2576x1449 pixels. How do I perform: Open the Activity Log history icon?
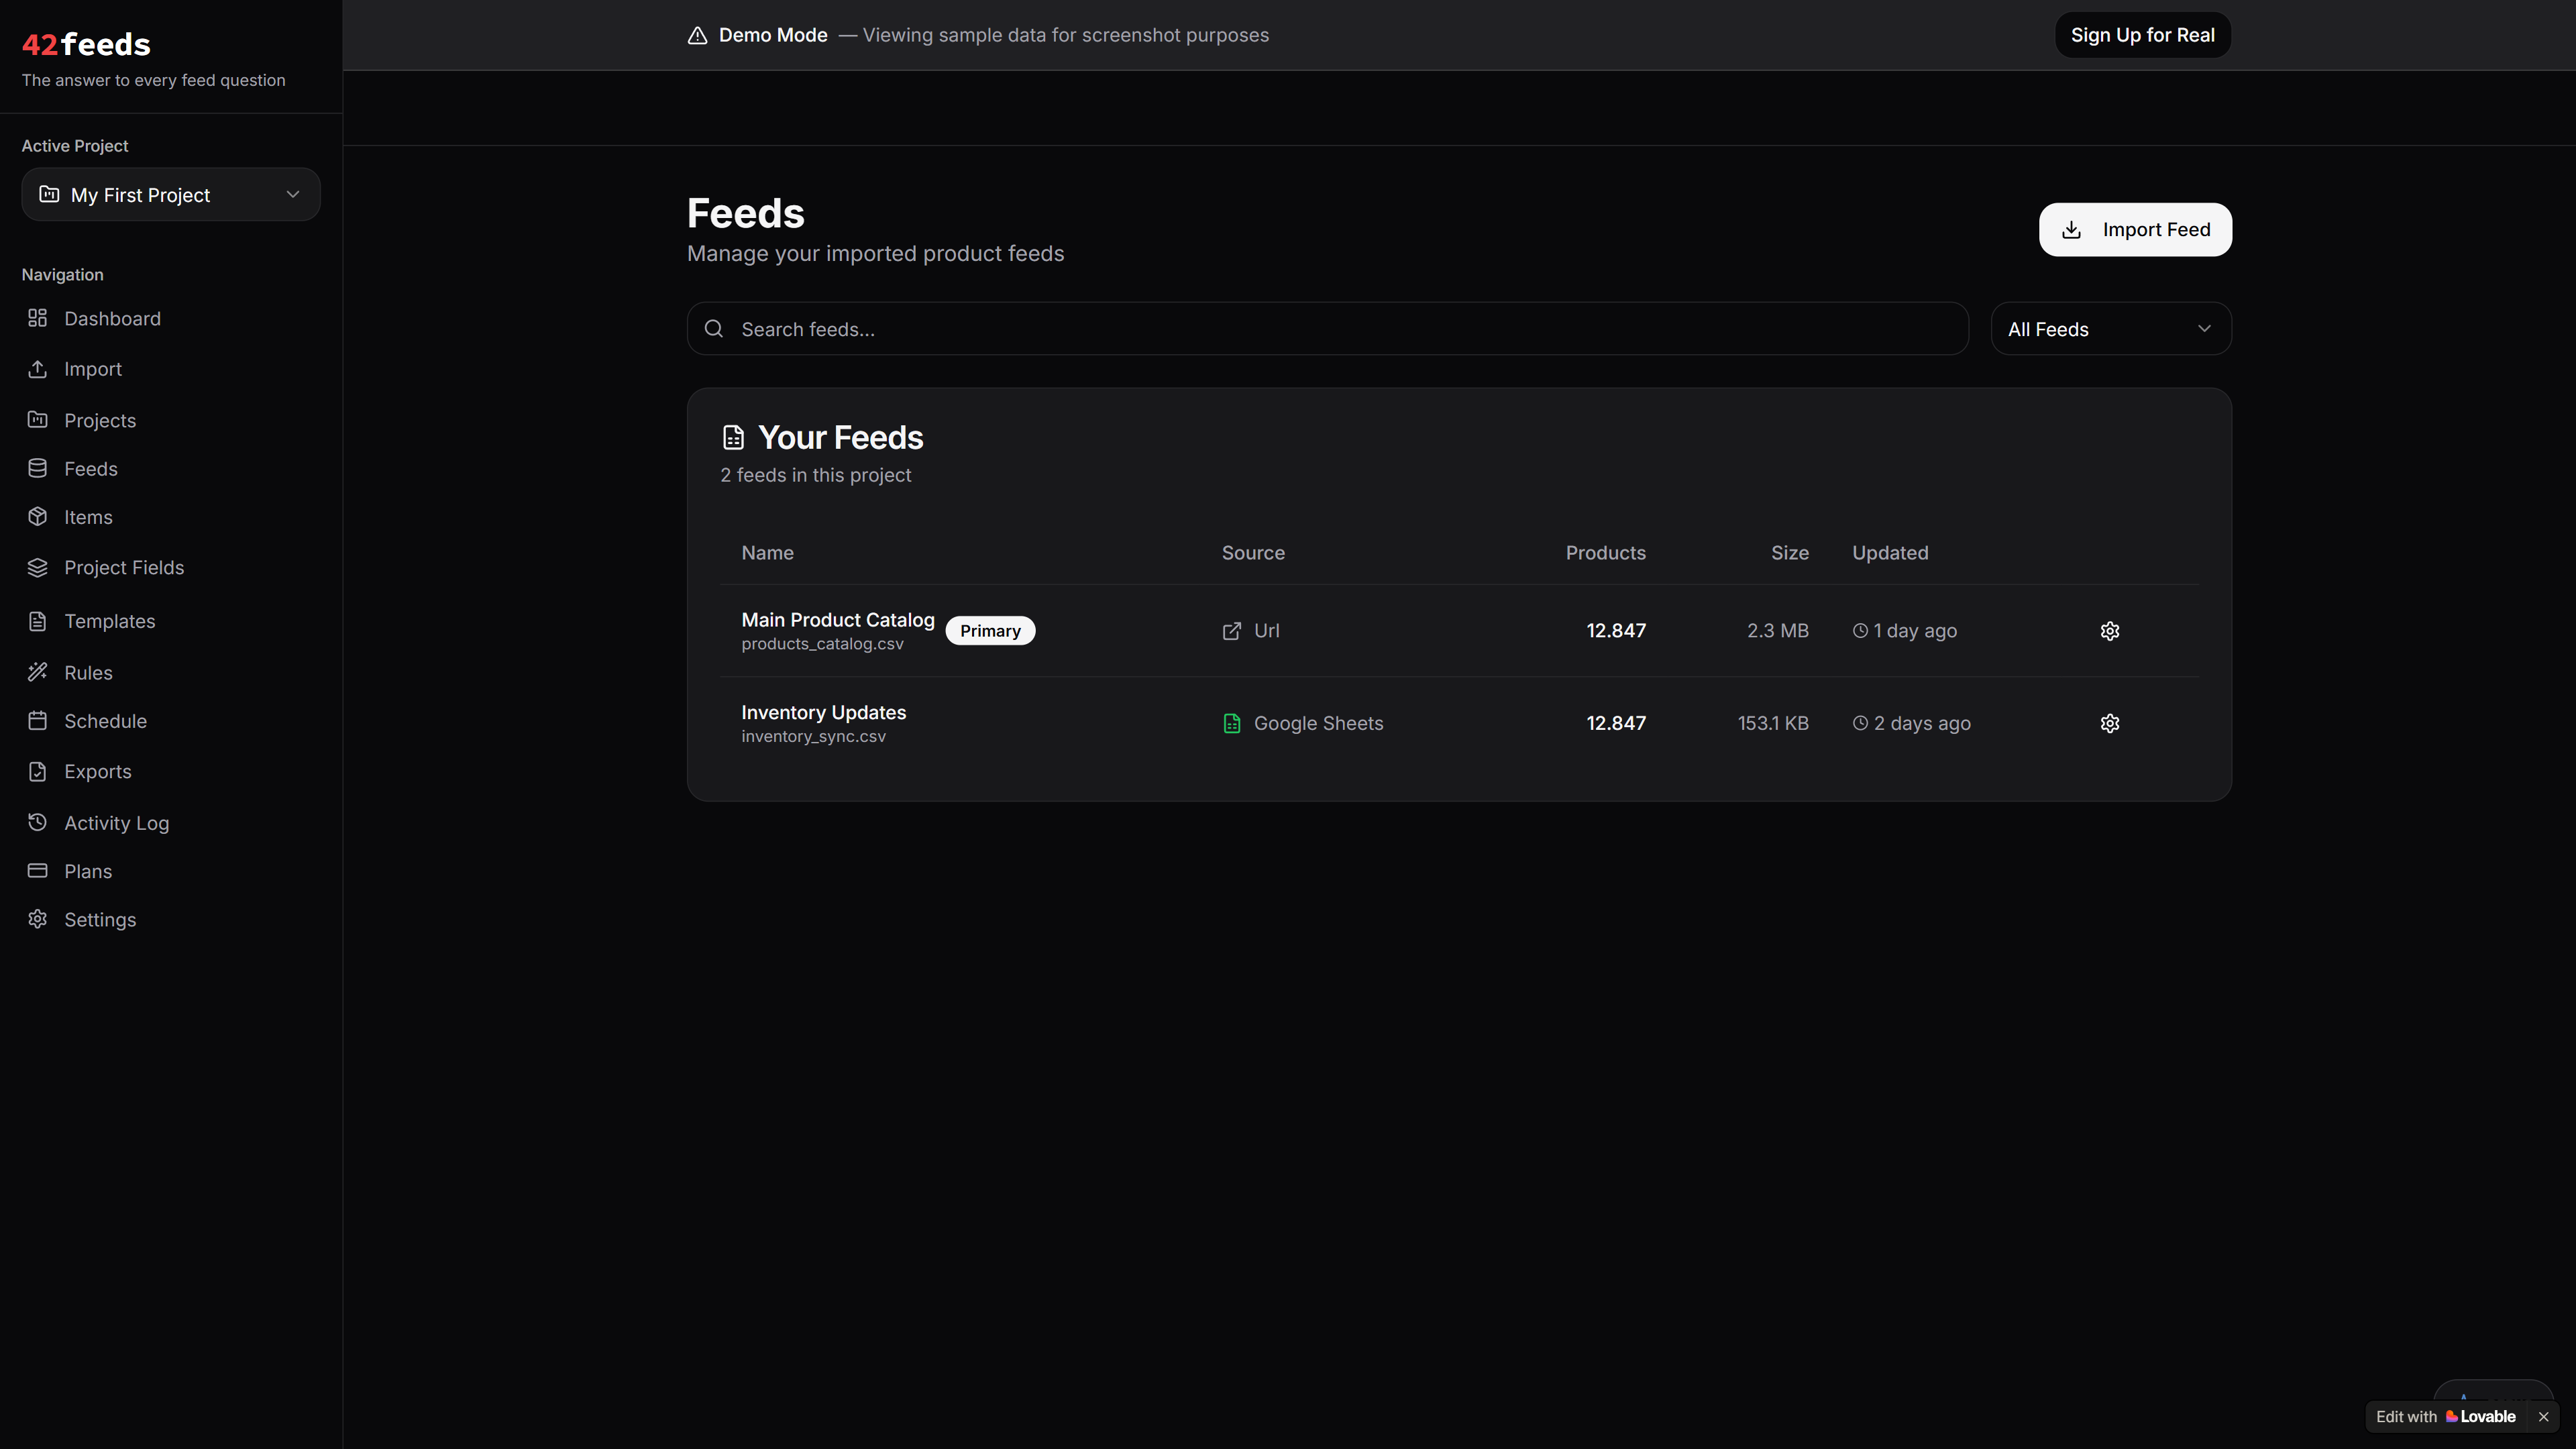point(37,822)
